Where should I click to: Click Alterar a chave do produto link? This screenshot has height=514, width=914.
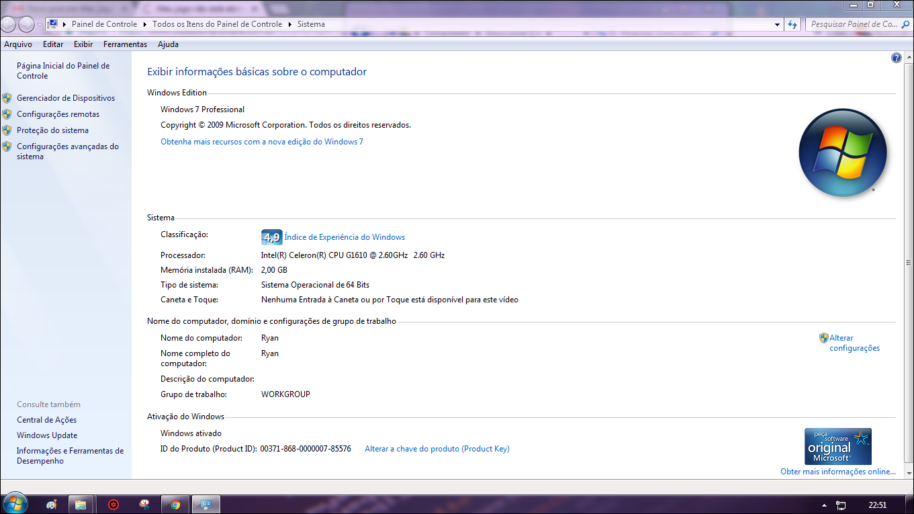click(x=437, y=449)
